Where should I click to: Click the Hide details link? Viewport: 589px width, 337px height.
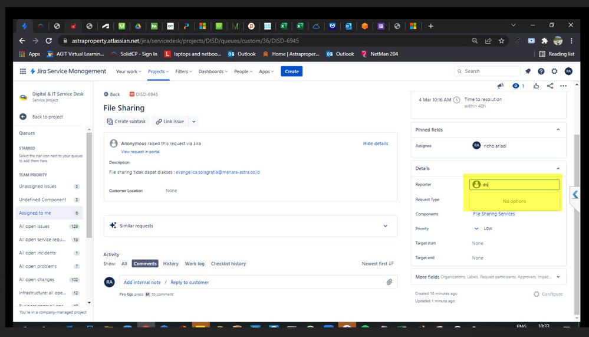click(375, 143)
